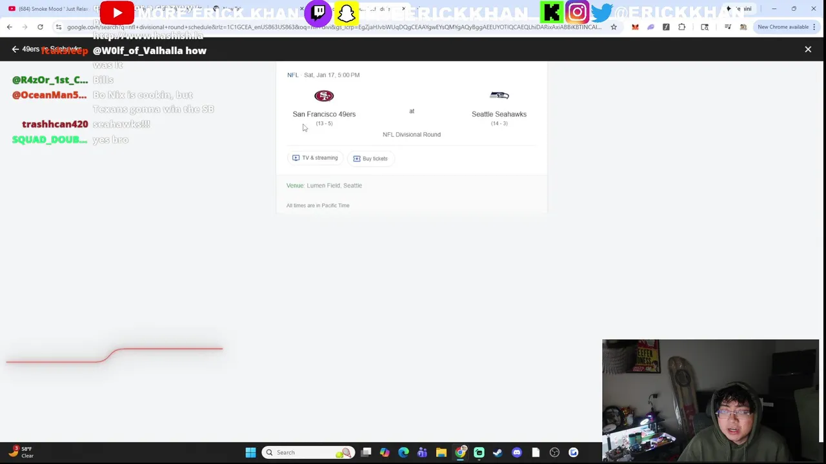Viewport: 826px width, 464px height.
Task: Open Microsoft Edge from taskbar
Action: (403, 452)
